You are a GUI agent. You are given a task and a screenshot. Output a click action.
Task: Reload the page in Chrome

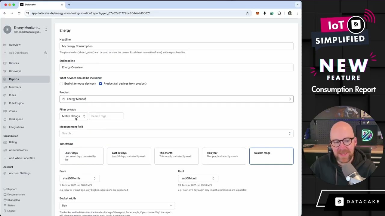(x=19, y=13)
